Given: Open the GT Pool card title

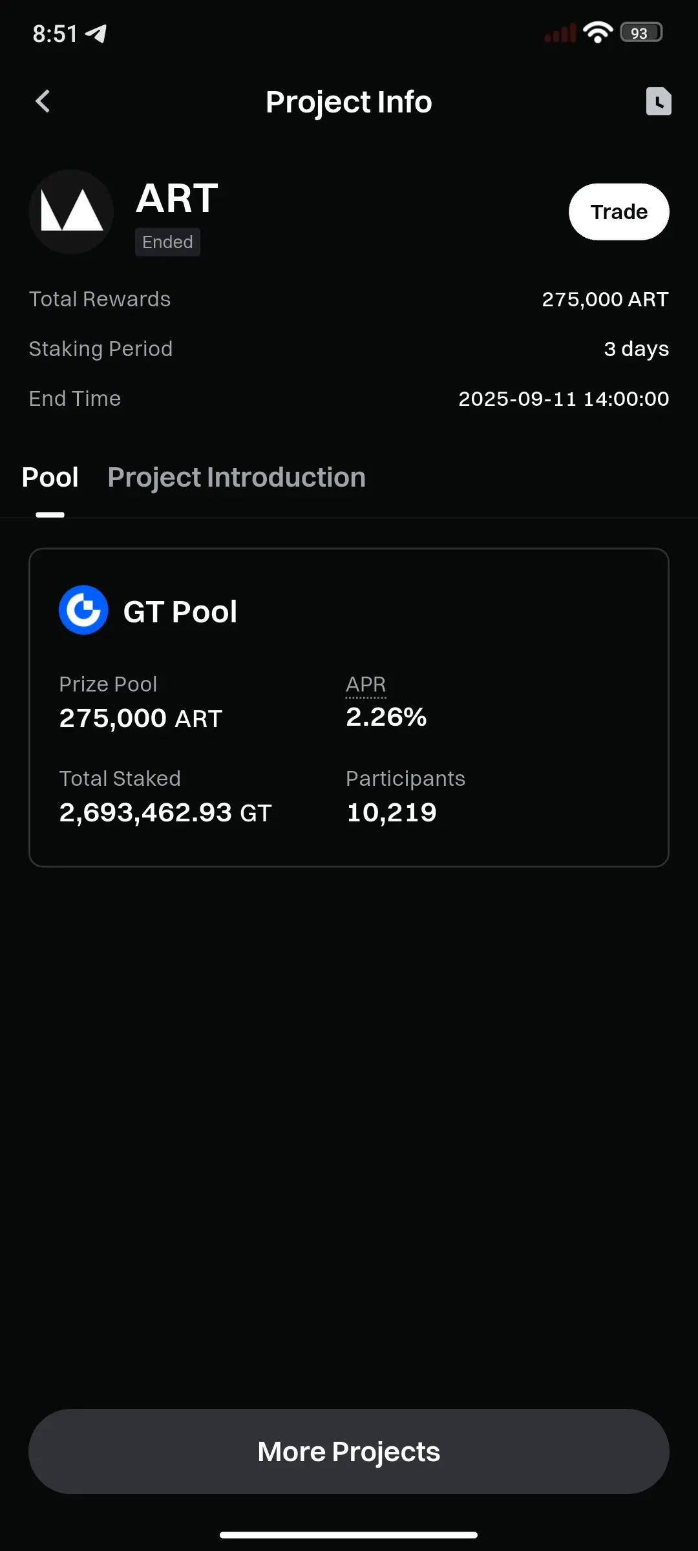Looking at the screenshot, I should coord(180,611).
